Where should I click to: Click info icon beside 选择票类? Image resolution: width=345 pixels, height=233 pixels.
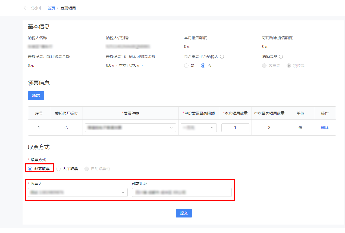281,57
